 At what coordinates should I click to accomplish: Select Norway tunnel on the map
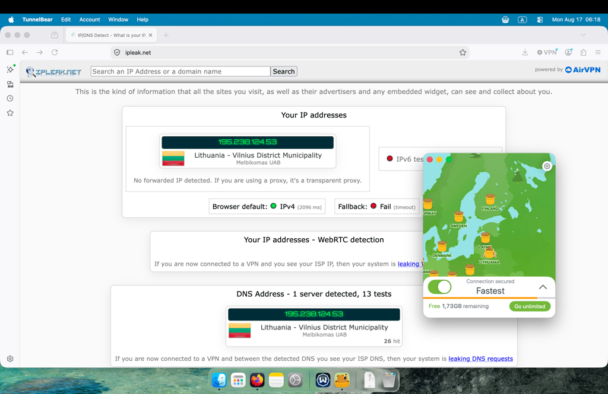[x=427, y=204]
